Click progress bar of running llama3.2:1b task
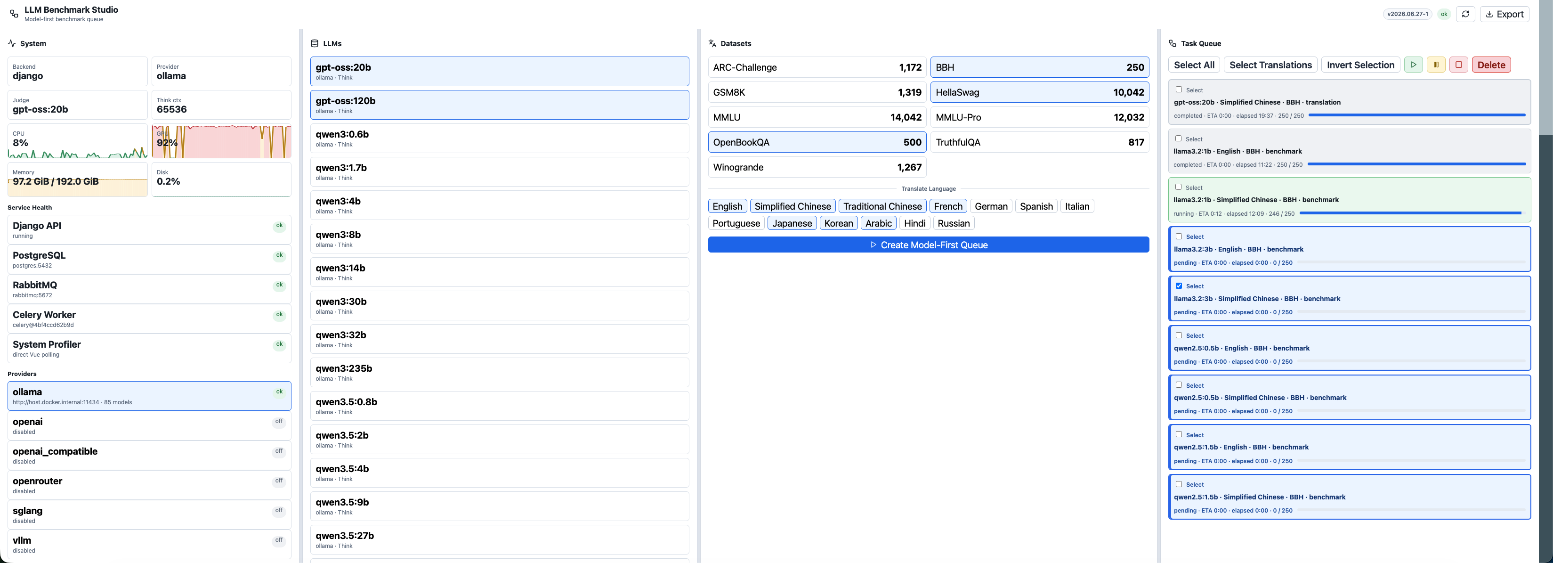 click(1412, 213)
